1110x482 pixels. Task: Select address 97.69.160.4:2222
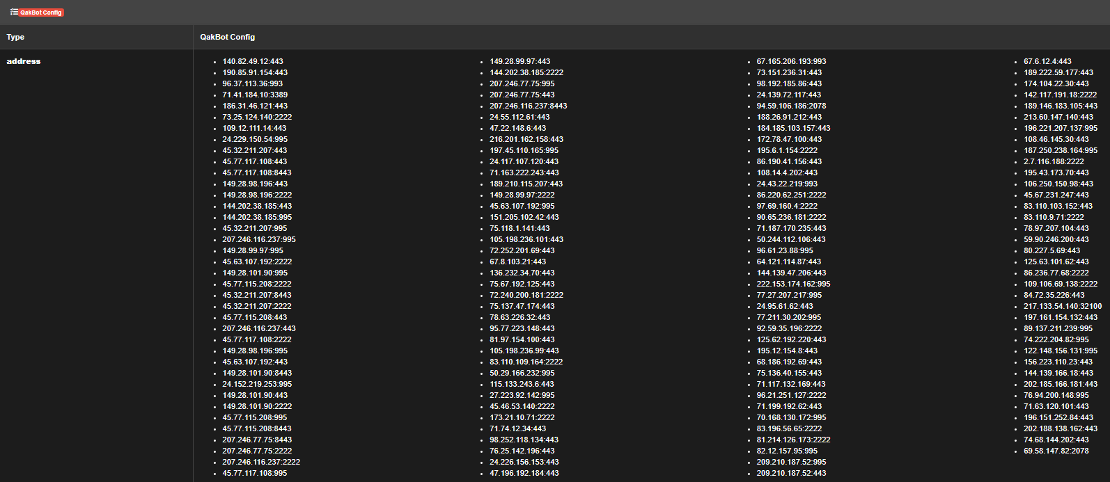pos(788,206)
